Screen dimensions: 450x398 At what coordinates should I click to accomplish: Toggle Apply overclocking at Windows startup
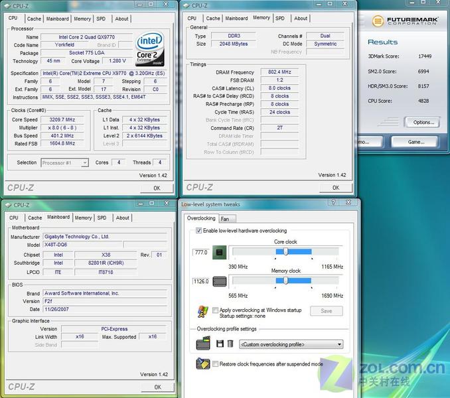pos(215,310)
